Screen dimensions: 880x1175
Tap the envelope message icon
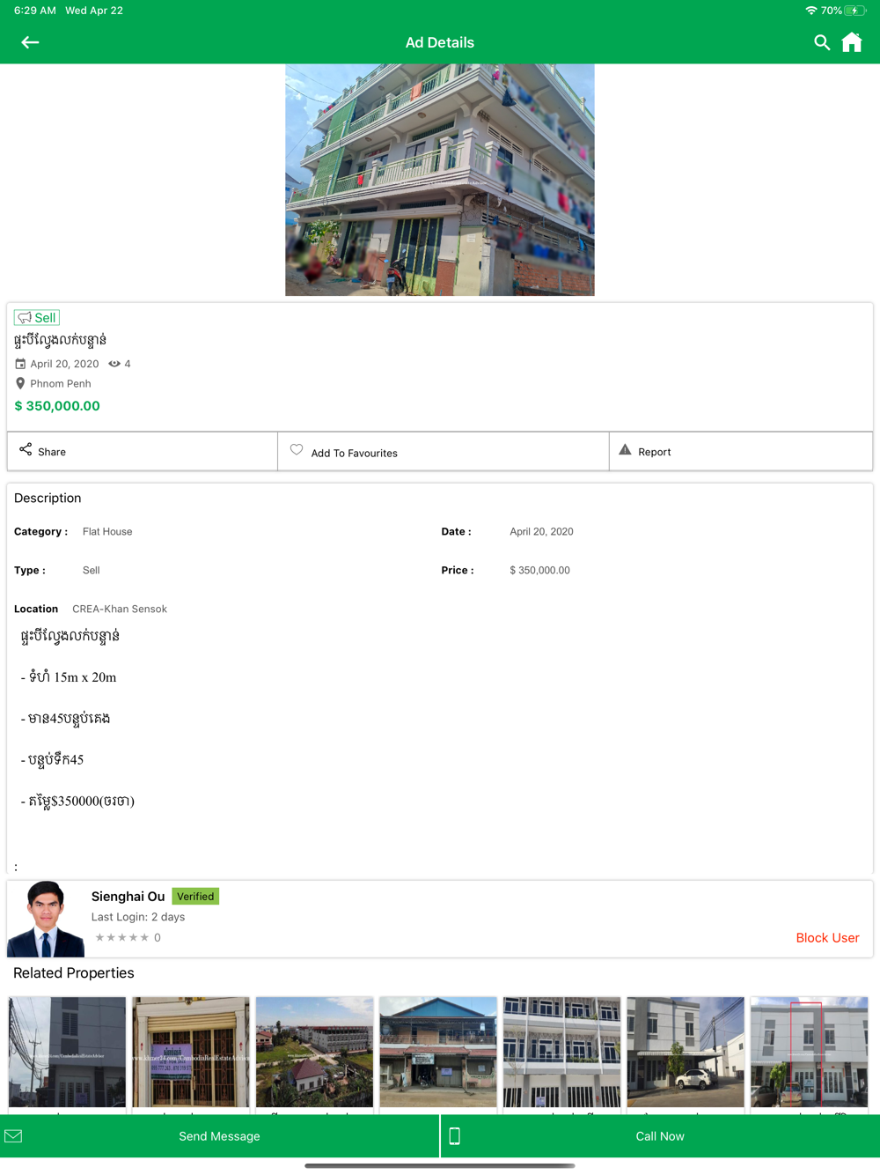point(13,1136)
